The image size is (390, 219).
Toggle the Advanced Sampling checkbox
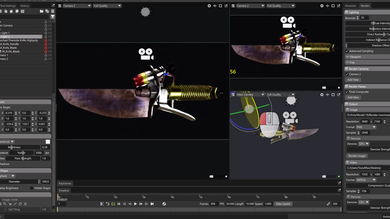click(x=347, y=51)
